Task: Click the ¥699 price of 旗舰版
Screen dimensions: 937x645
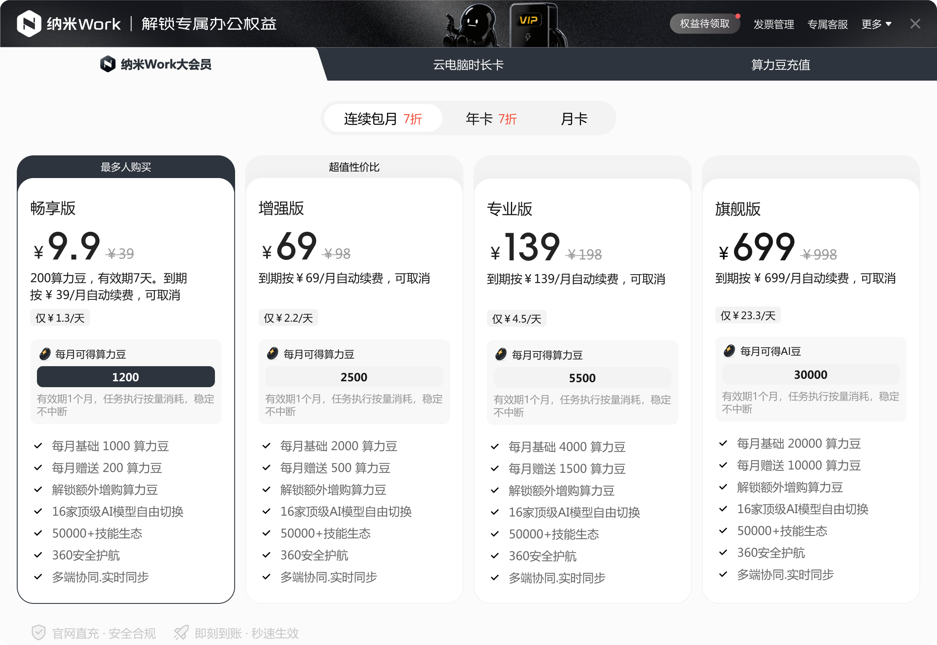Action: pyautogui.click(x=757, y=247)
